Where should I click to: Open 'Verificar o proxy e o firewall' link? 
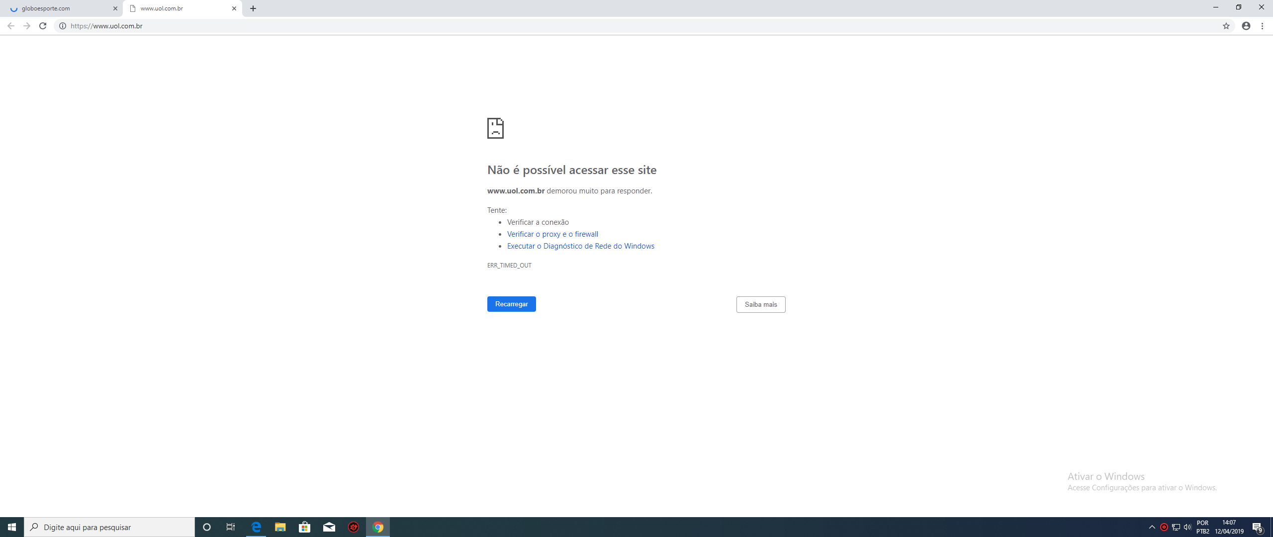click(x=552, y=234)
